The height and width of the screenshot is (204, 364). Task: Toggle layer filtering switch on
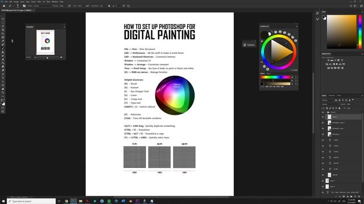point(353,100)
